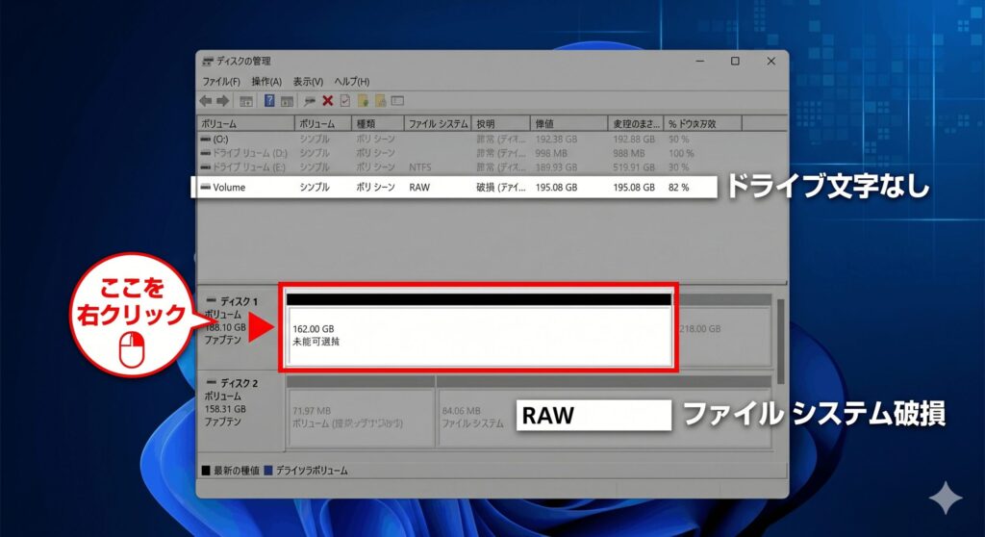Open Help via the blue question-mark icon

[x=269, y=101]
